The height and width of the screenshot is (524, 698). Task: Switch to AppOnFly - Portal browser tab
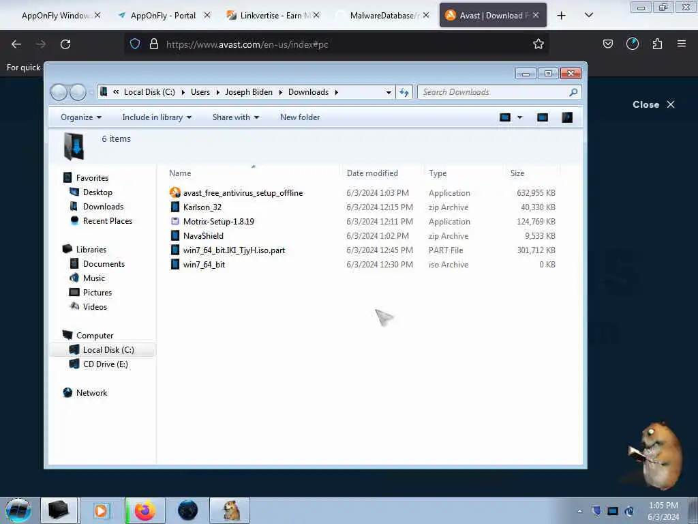click(x=163, y=16)
